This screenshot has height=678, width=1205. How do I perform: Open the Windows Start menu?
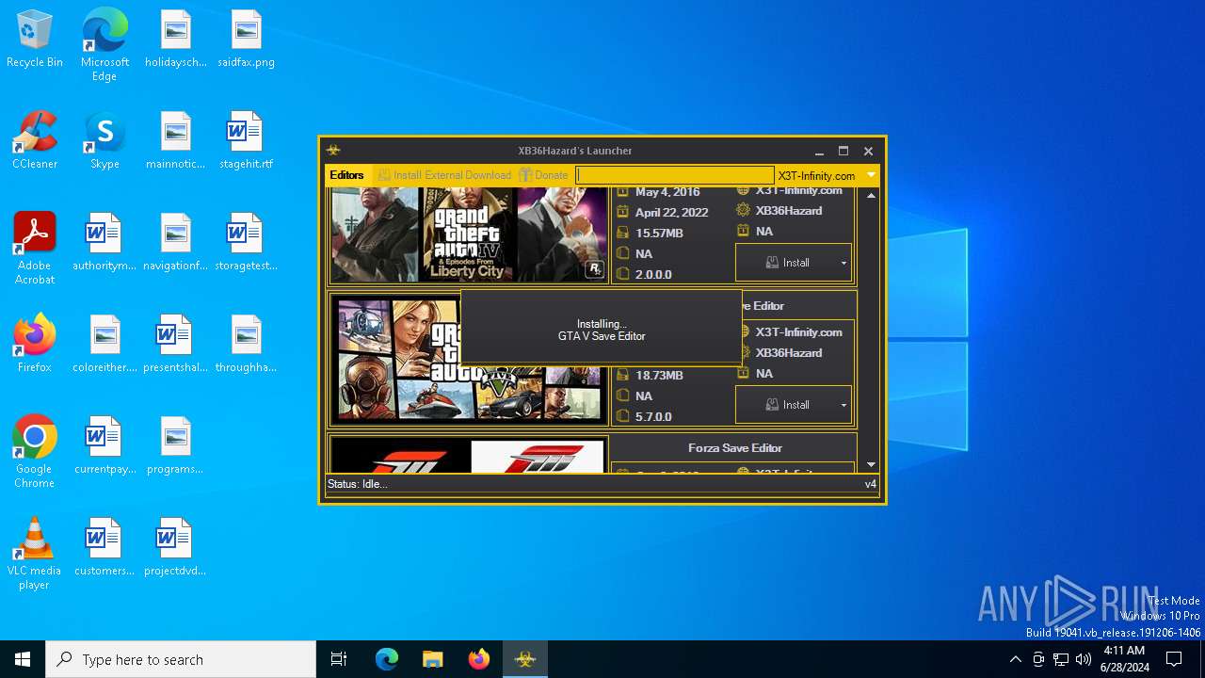click(23, 659)
